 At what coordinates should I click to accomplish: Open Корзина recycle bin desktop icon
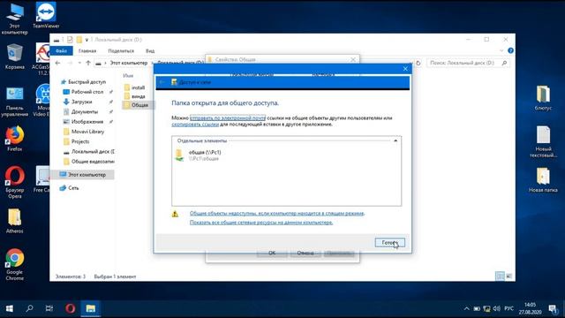tap(14, 57)
